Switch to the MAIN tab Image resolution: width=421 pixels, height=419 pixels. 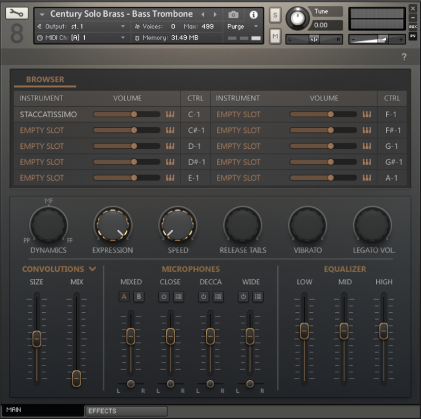click(x=43, y=410)
